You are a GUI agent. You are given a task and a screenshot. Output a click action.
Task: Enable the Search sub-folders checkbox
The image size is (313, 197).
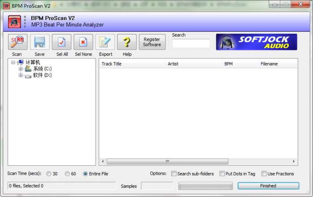coord(174,174)
